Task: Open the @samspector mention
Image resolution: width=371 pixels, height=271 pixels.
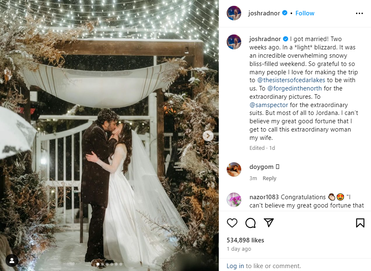Action: tap(269, 105)
